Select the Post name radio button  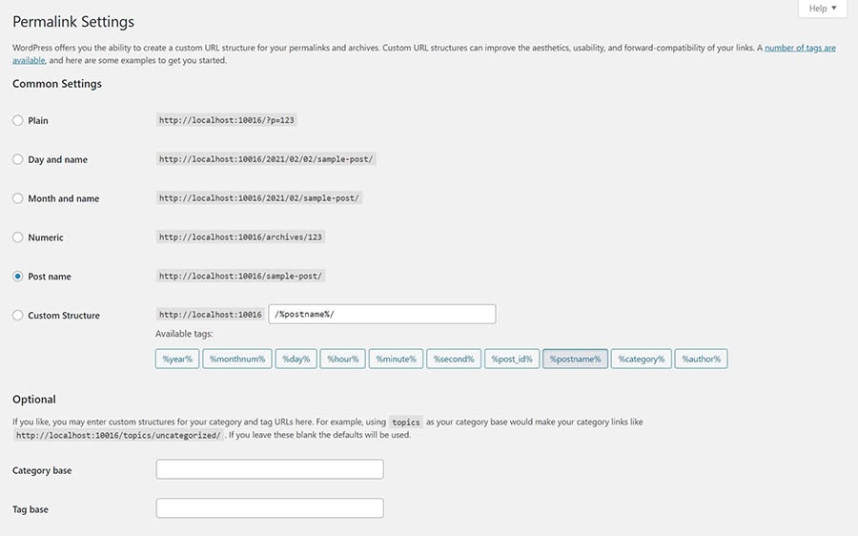pyautogui.click(x=18, y=277)
